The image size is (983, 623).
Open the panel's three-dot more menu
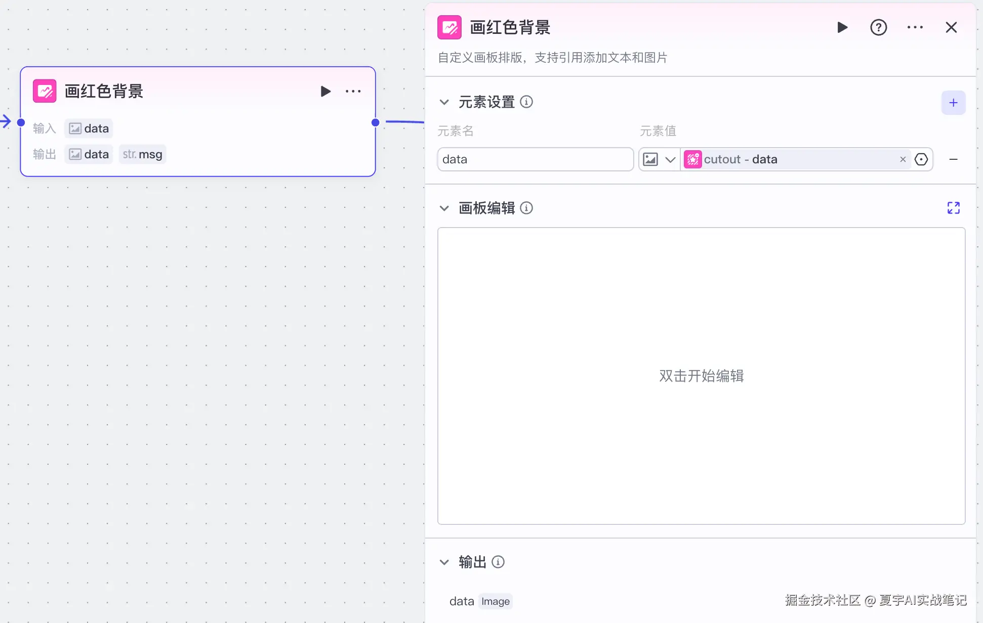(x=915, y=27)
